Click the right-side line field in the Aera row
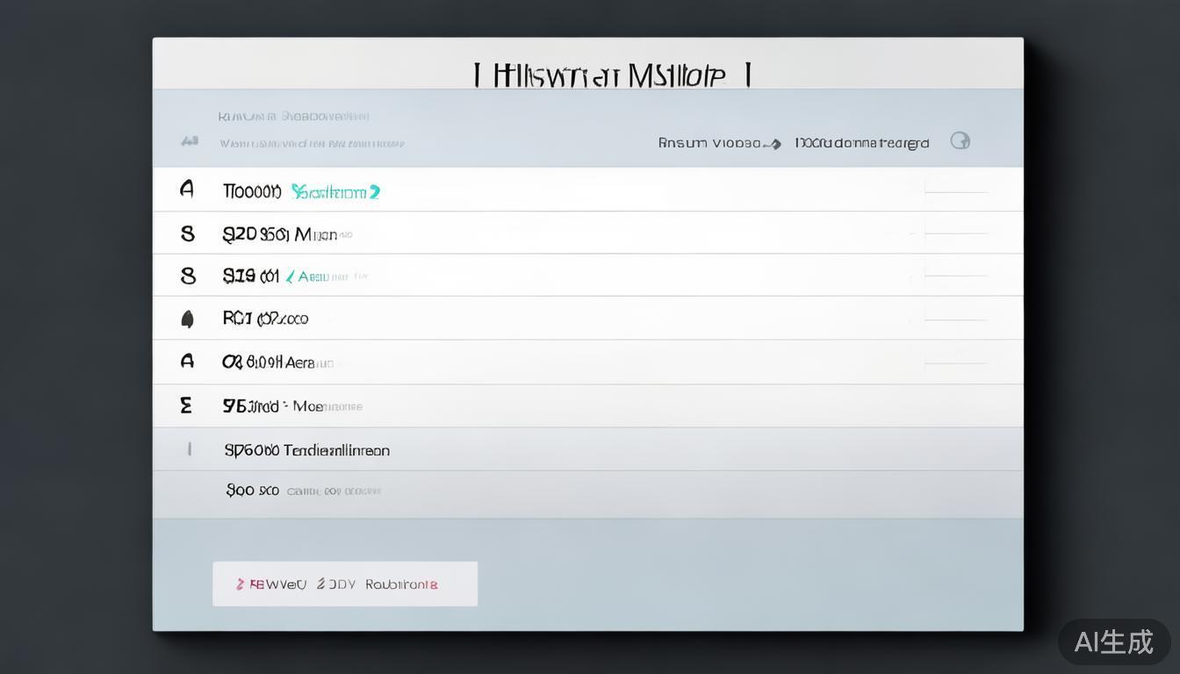 pos(955,362)
